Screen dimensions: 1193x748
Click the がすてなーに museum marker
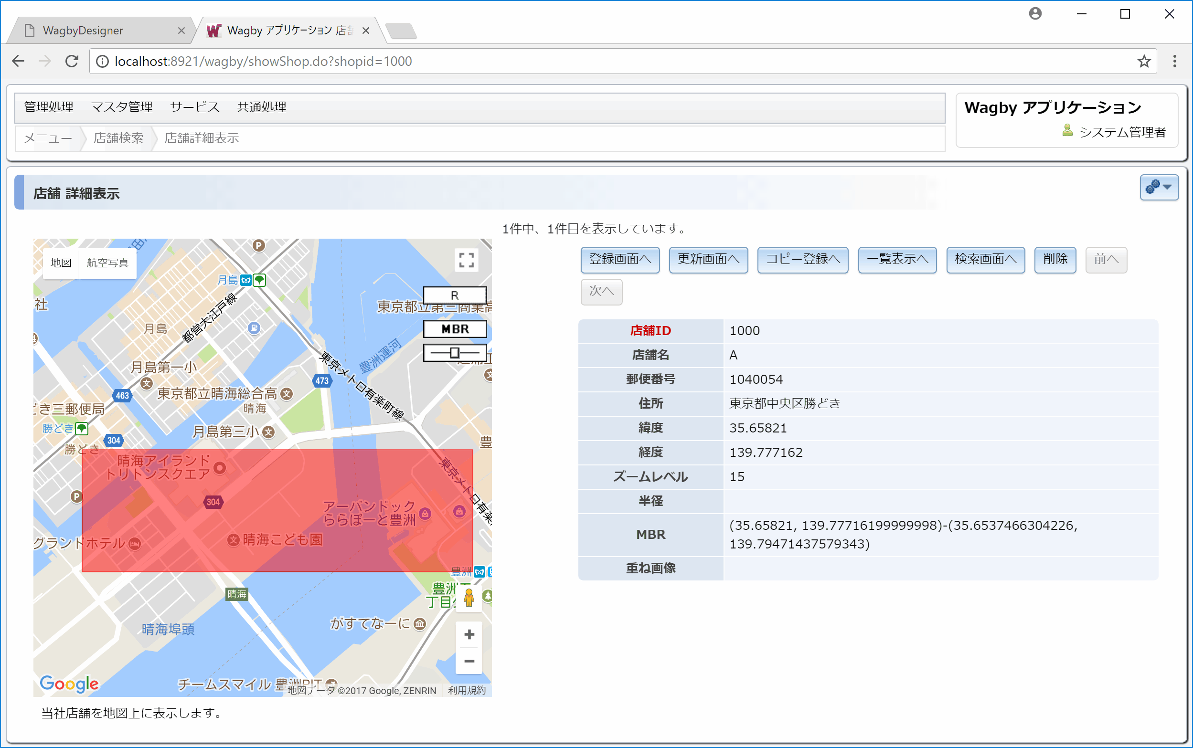click(420, 624)
